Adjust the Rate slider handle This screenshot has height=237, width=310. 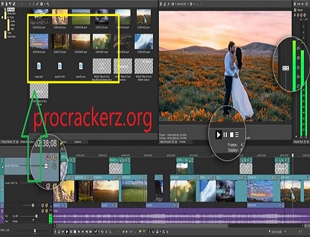[35, 230]
